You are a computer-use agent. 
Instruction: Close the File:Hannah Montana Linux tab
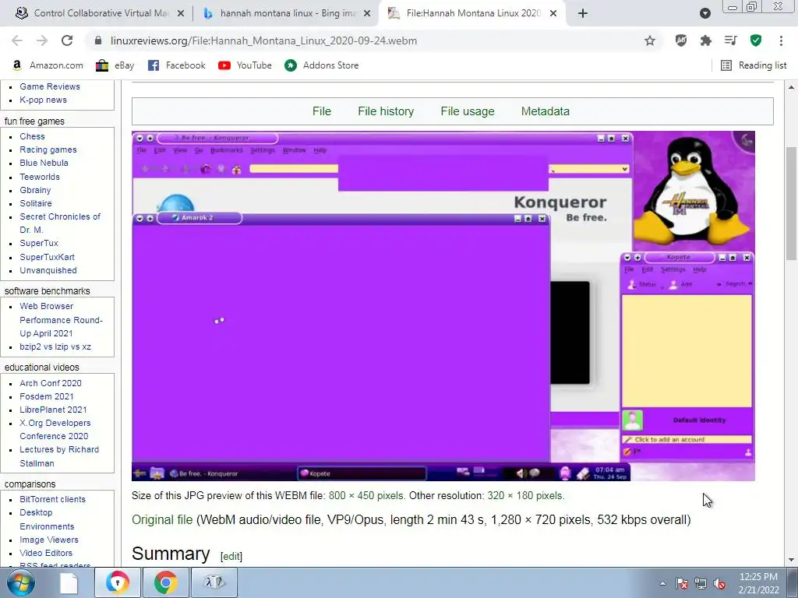553,14
